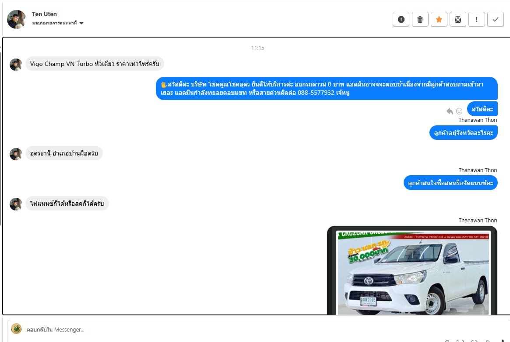
Task: Open the white Toyota pickup image attachment
Action: 412,271
